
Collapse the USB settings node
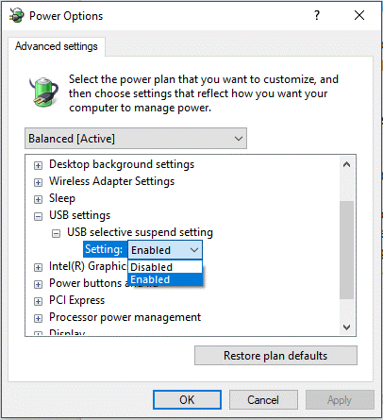pos(38,216)
